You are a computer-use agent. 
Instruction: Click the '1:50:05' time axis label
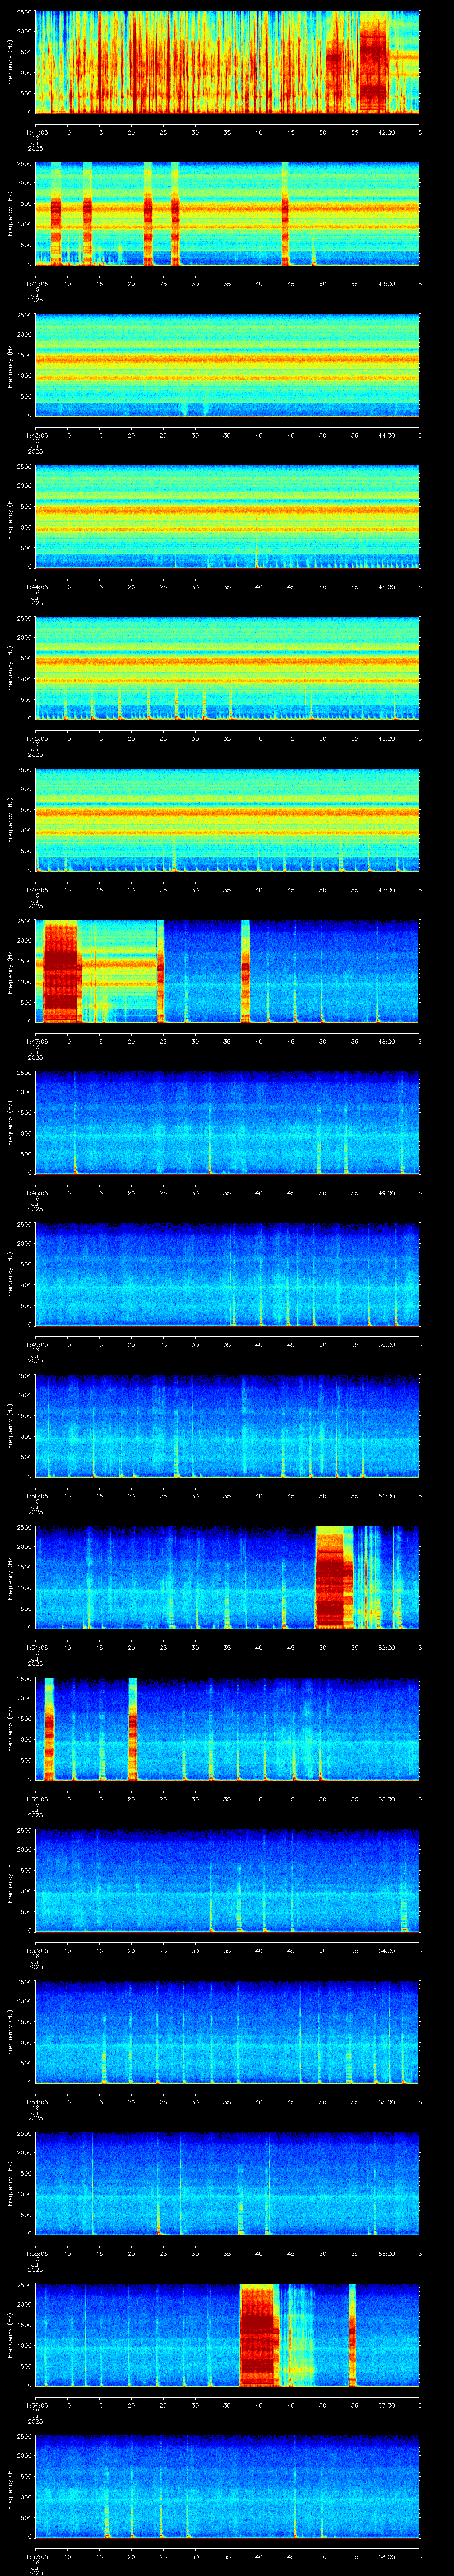tap(36, 1496)
